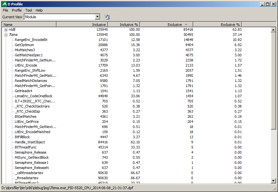
Task: Maximize the D Profile window
Action: [268, 4]
